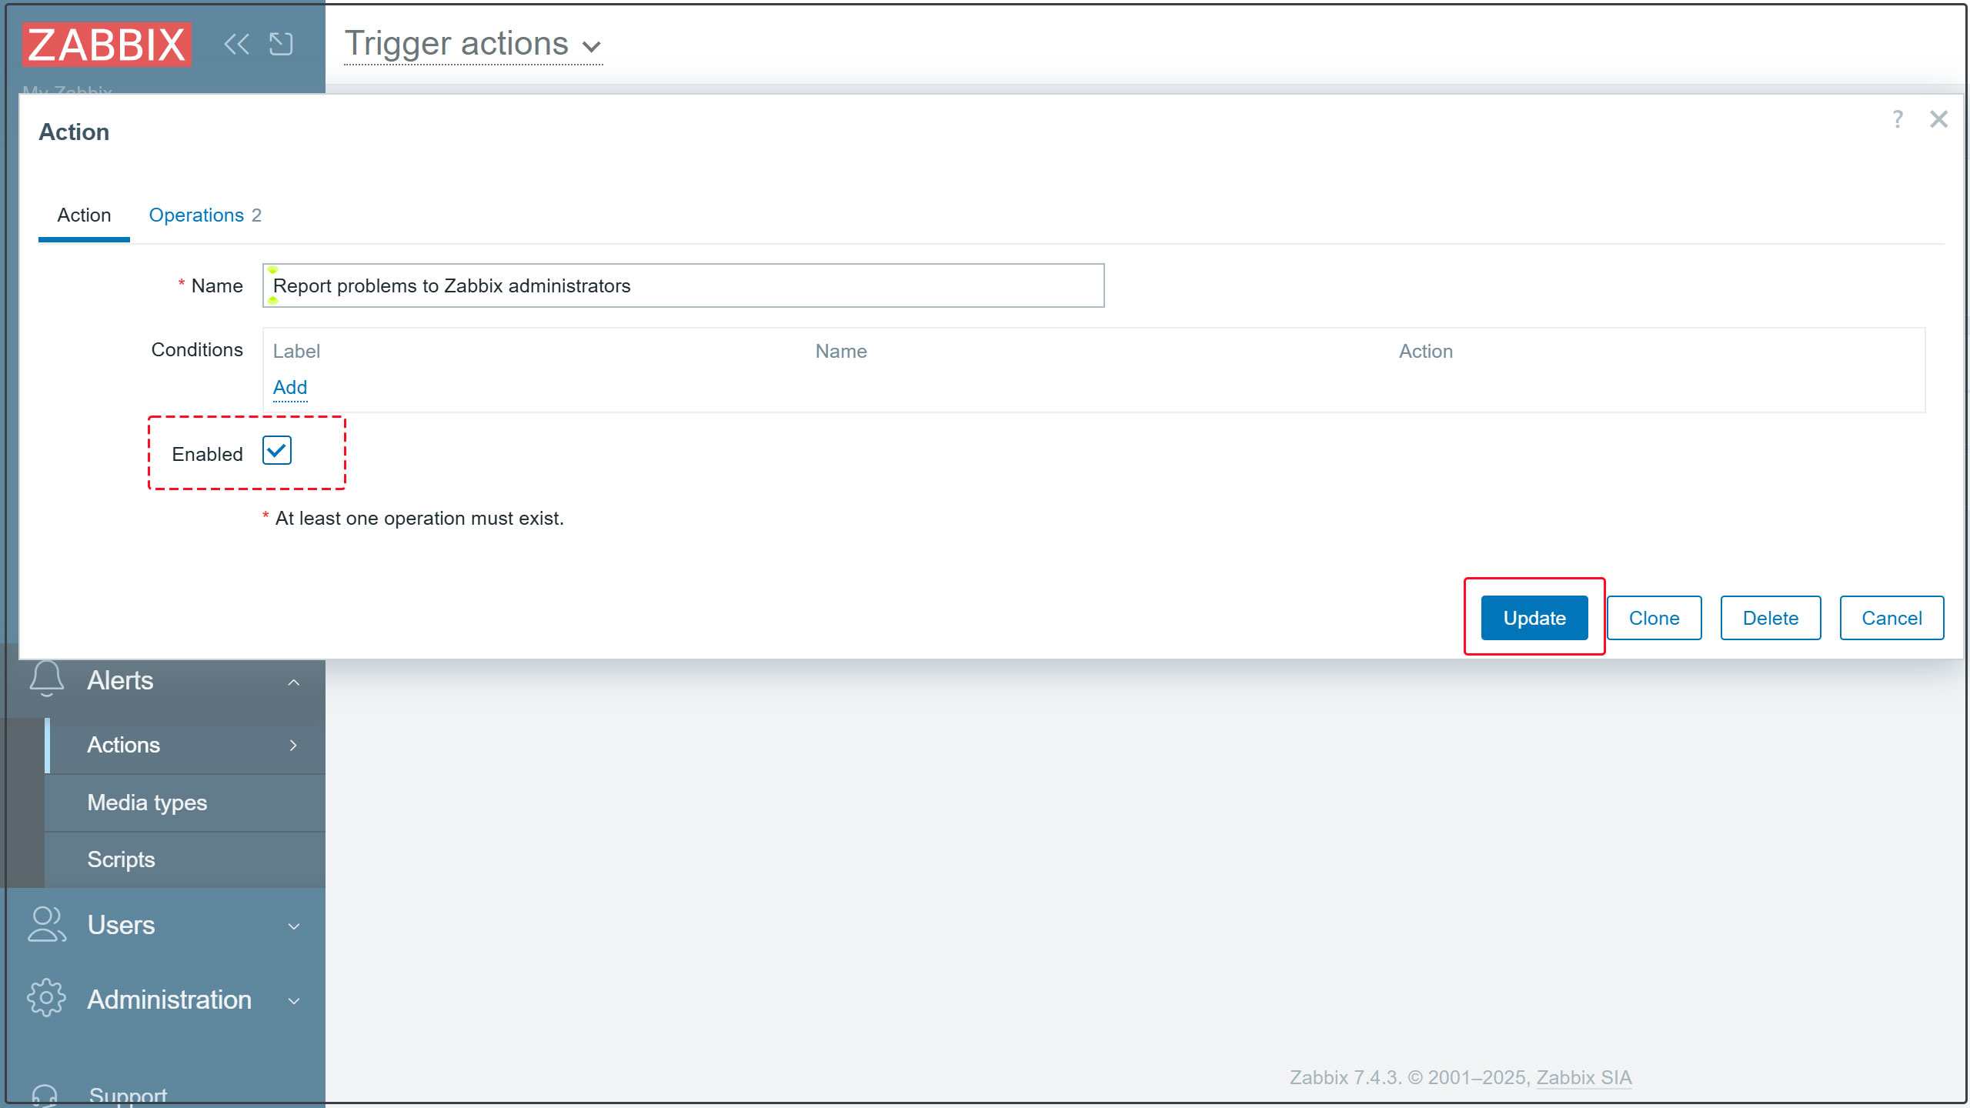
Task: Collapse sidebar with double-arrow icon
Action: point(236,44)
